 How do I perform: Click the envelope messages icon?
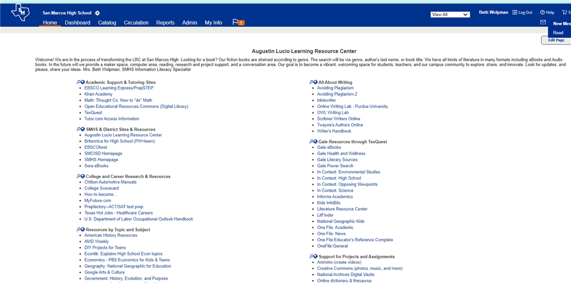(x=543, y=22)
